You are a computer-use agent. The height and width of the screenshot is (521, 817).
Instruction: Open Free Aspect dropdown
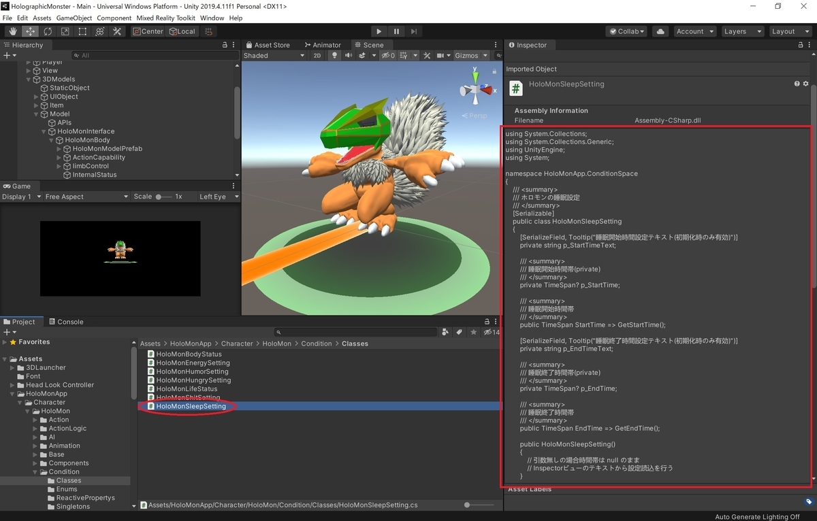pyautogui.click(x=86, y=197)
